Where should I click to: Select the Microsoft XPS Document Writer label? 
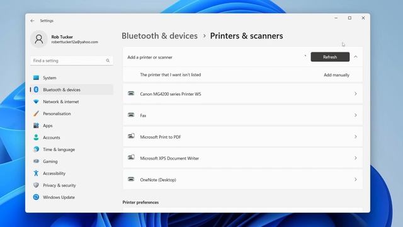click(x=169, y=158)
